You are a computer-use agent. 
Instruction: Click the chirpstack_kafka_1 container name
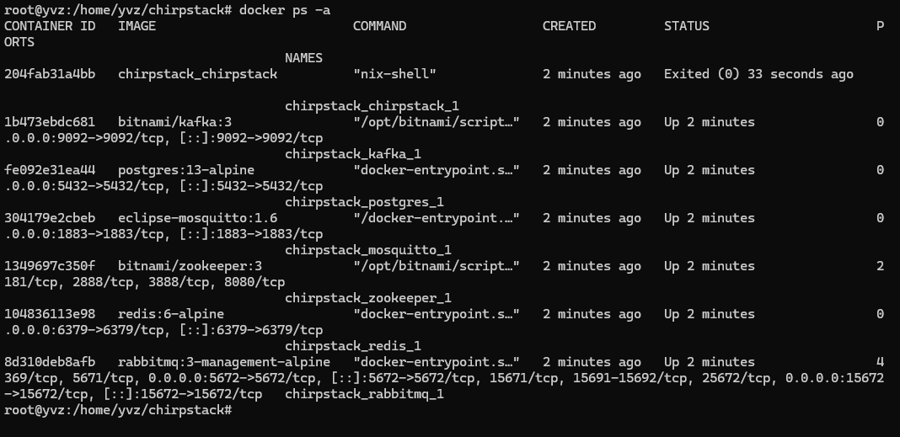click(x=353, y=154)
